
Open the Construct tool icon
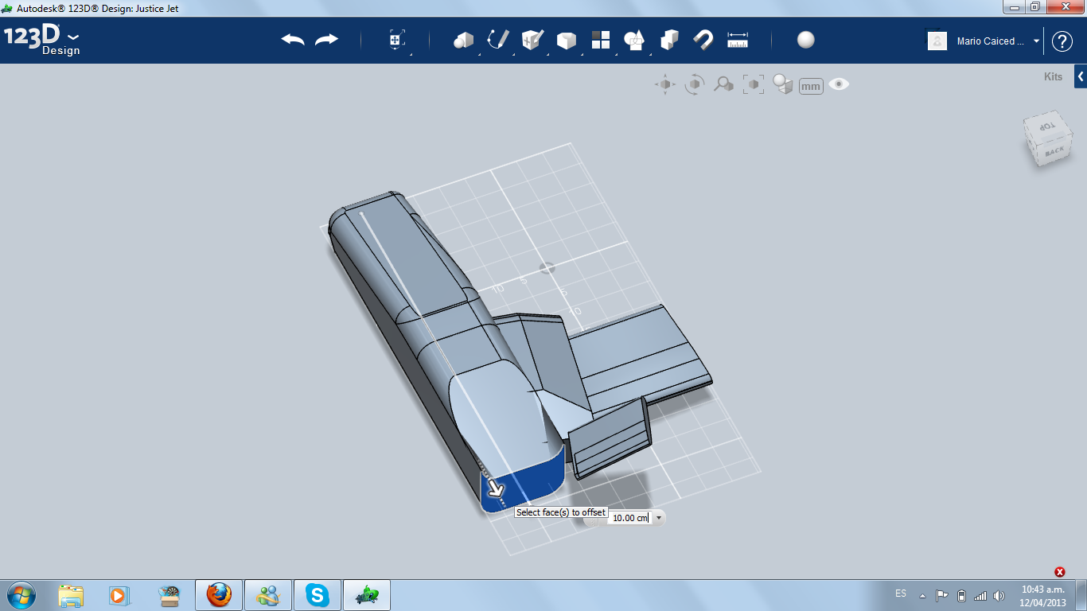[532, 40]
